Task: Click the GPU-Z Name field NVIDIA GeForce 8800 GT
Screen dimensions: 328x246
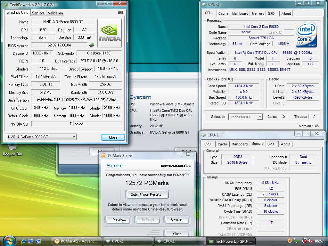Action: tap(63, 22)
